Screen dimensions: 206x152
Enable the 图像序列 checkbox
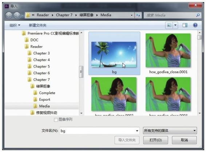click(56, 120)
